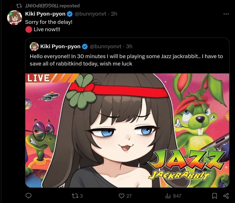Viewport: 235px width, 203px height.
Task: Click the Kiki Pyon-pyon name in the quoted tweet
Action: point(60,46)
